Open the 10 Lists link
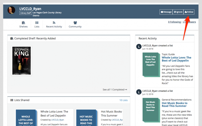The image size is (202, 126). 123,100
